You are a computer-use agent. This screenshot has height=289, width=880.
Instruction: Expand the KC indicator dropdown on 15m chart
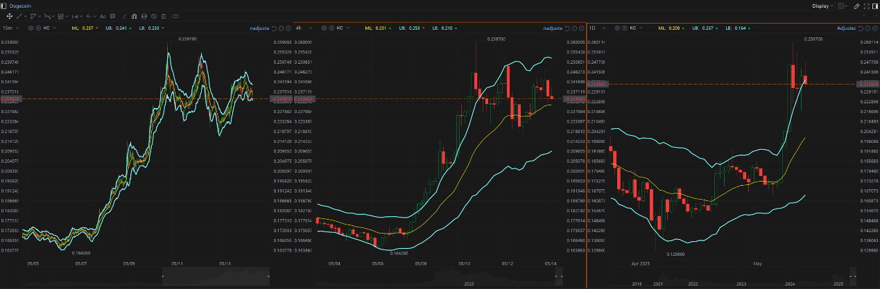point(54,28)
